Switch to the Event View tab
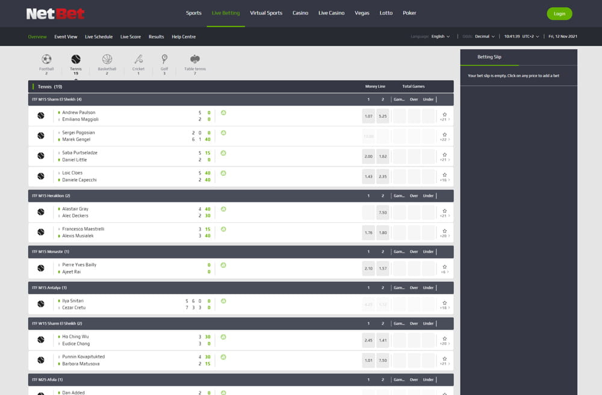This screenshot has width=602, height=395. click(x=66, y=37)
